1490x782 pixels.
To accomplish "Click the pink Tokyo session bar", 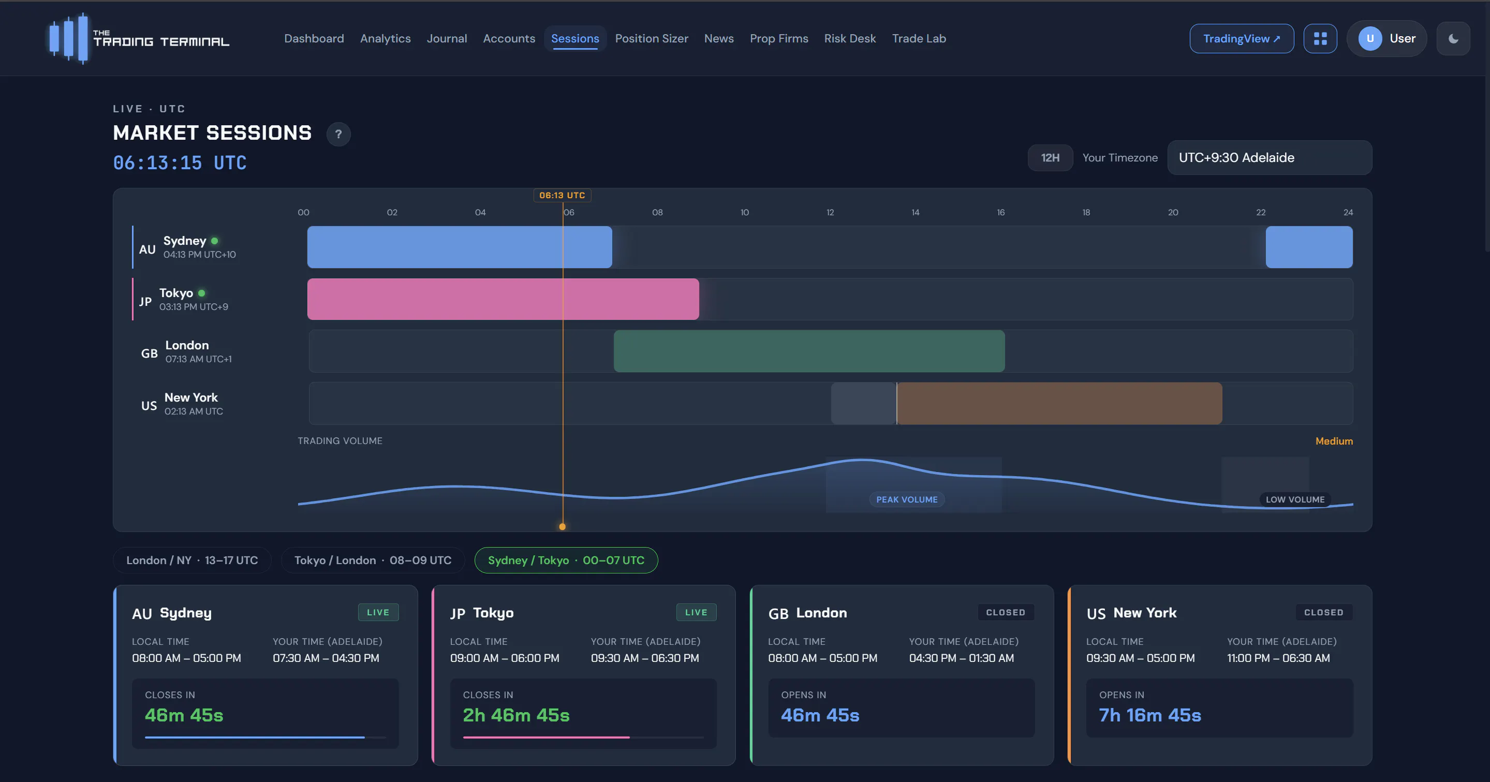I will 503,299.
